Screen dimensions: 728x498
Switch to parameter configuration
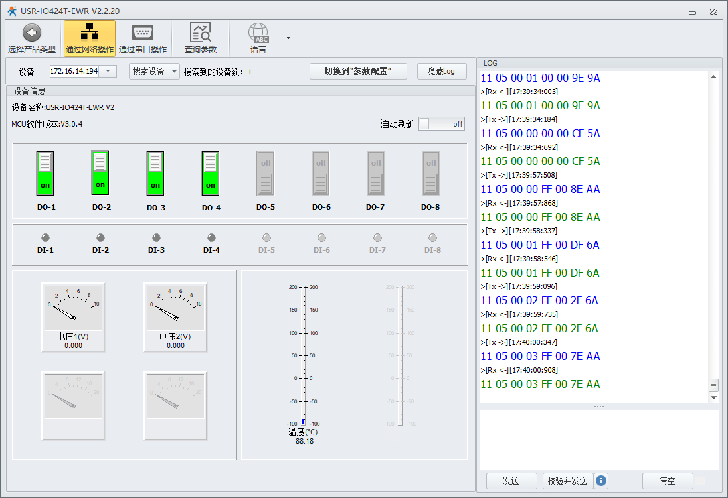pos(358,72)
